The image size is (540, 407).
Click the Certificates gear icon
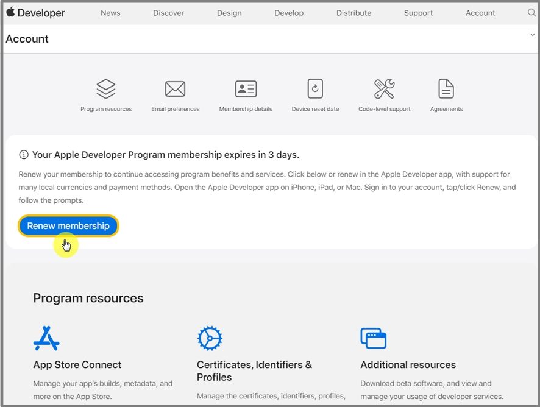210,338
